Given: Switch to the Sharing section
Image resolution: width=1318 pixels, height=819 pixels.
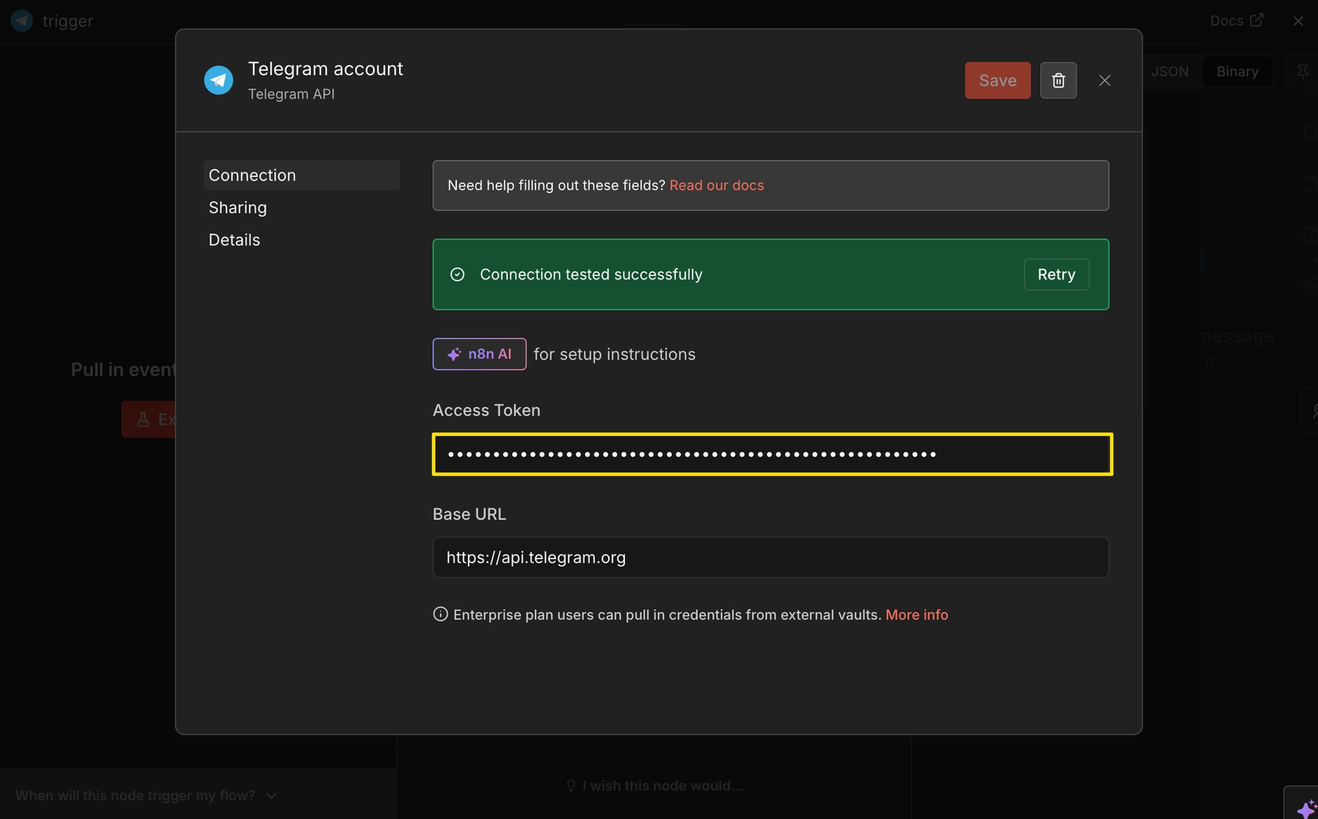Looking at the screenshot, I should [237, 207].
